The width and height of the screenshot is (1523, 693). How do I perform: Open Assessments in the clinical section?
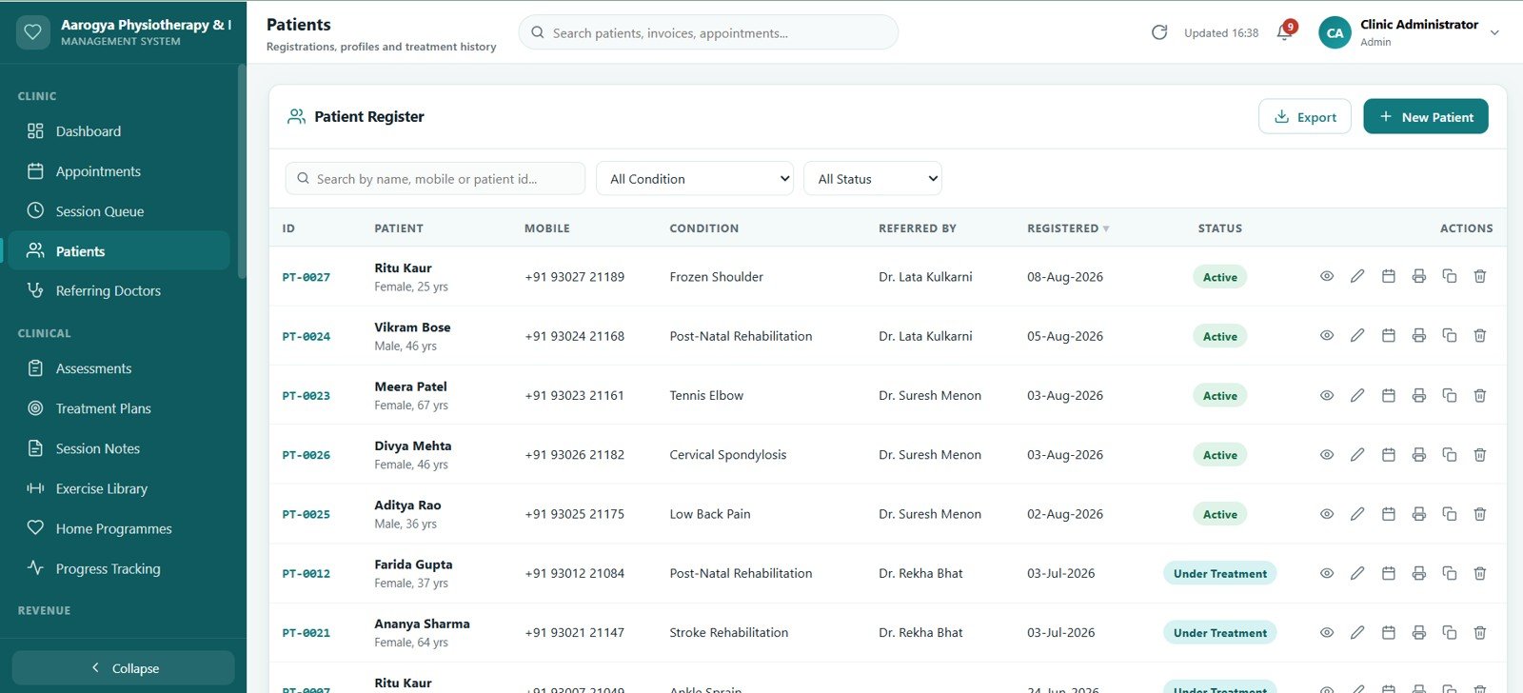coord(119,368)
